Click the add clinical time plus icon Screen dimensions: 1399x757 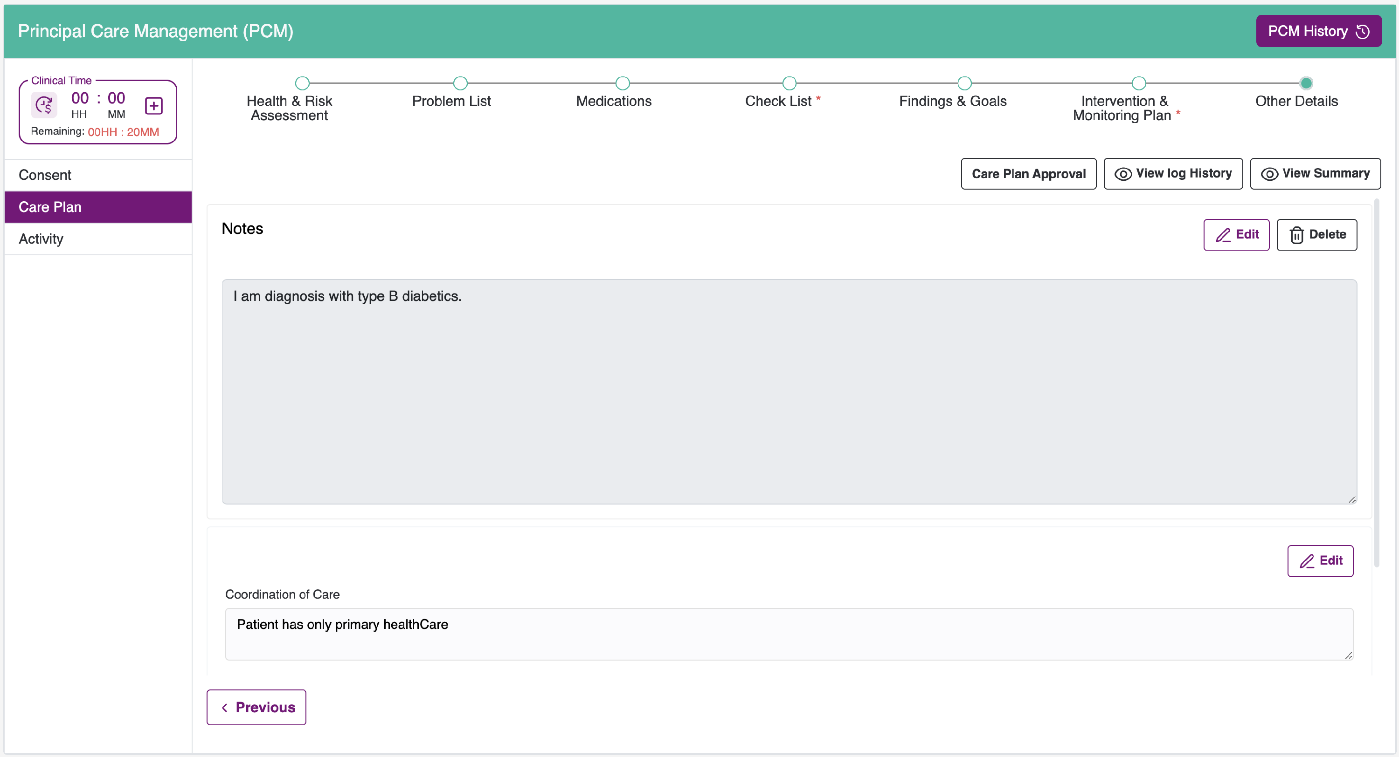pyautogui.click(x=154, y=106)
